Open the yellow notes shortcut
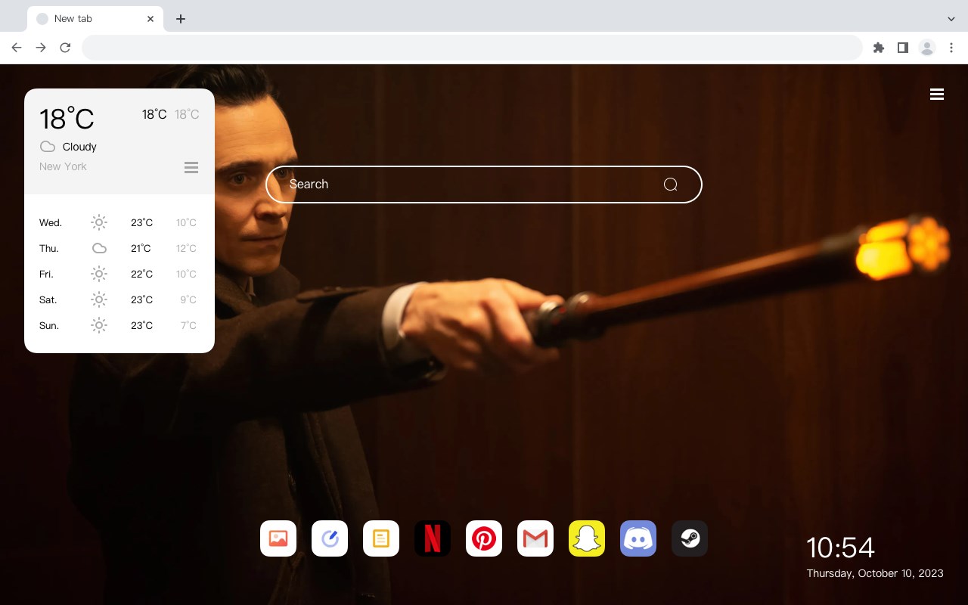This screenshot has width=968, height=605. tap(381, 538)
